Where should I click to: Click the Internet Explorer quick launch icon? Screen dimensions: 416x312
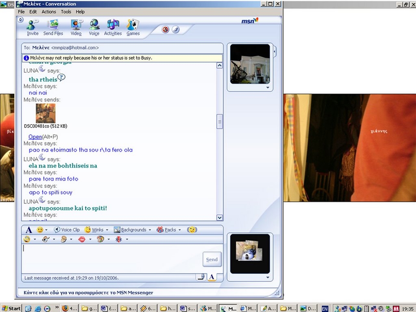(x=38, y=309)
